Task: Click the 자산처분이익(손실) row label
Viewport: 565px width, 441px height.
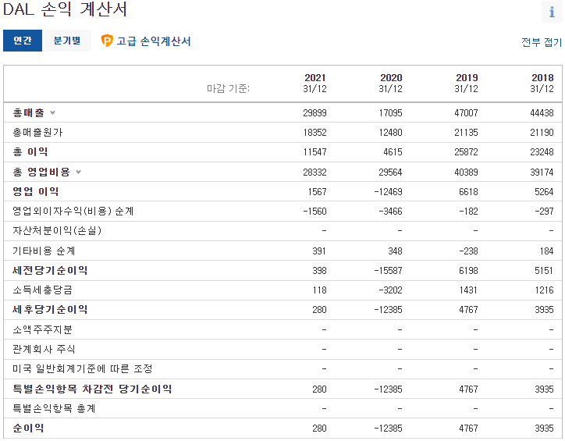Action: coord(57,230)
